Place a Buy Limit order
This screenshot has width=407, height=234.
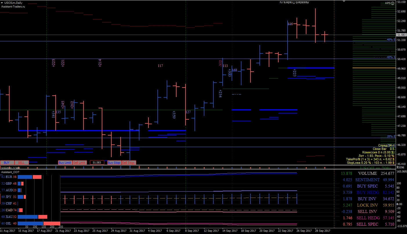click(x=65, y=163)
